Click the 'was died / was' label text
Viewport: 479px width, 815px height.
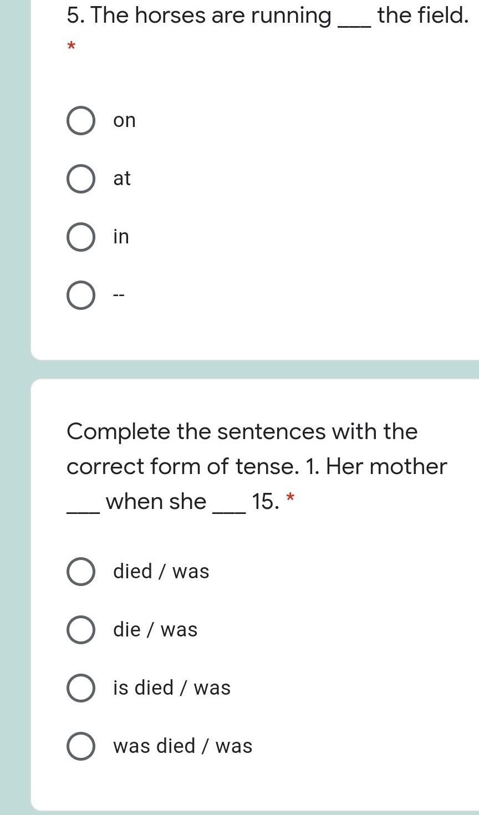tap(183, 746)
